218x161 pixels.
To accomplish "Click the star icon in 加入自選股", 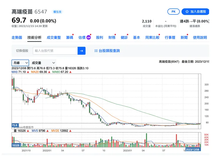I will point(187,12).
